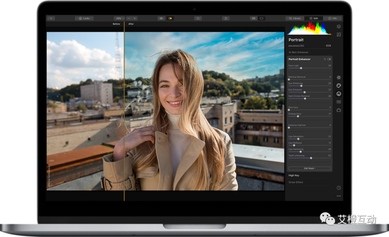Click the Teeth whitening slider handle
The height and width of the screenshot is (237, 389).
[311, 158]
